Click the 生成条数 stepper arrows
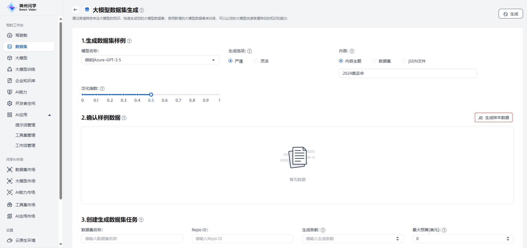 tap(398, 239)
